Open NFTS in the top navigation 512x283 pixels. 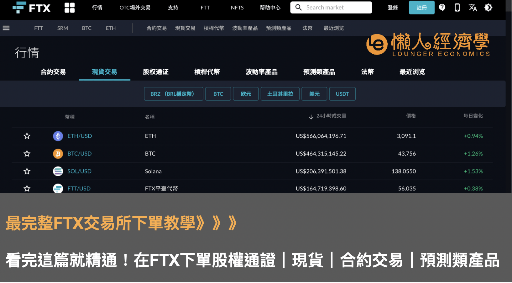click(237, 8)
